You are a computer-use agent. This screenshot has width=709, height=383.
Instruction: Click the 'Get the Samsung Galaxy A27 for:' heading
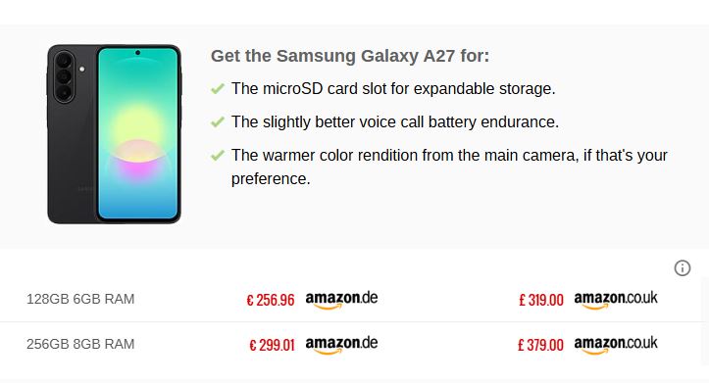click(350, 56)
